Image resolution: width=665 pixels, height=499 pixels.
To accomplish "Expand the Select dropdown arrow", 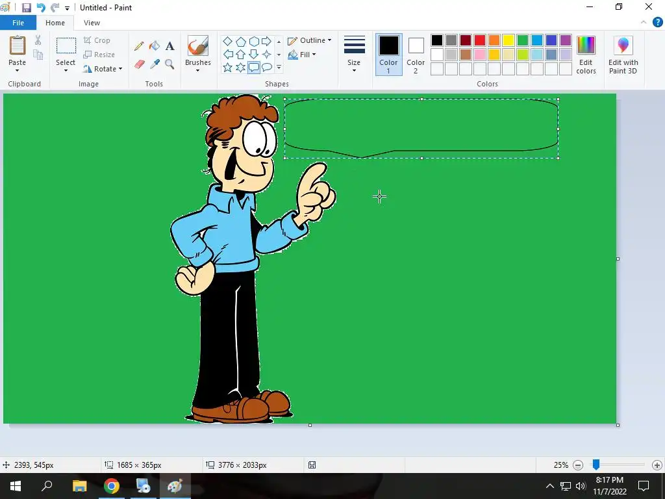I will pyautogui.click(x=66, y=70).
